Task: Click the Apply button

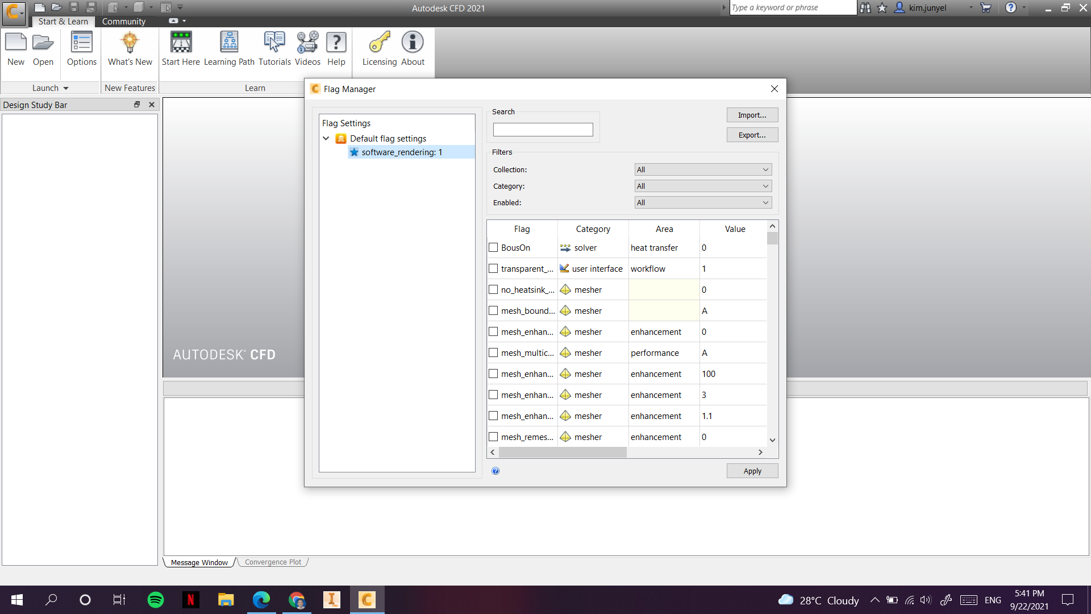Action: pyautogui.click(x=752, y=471)
